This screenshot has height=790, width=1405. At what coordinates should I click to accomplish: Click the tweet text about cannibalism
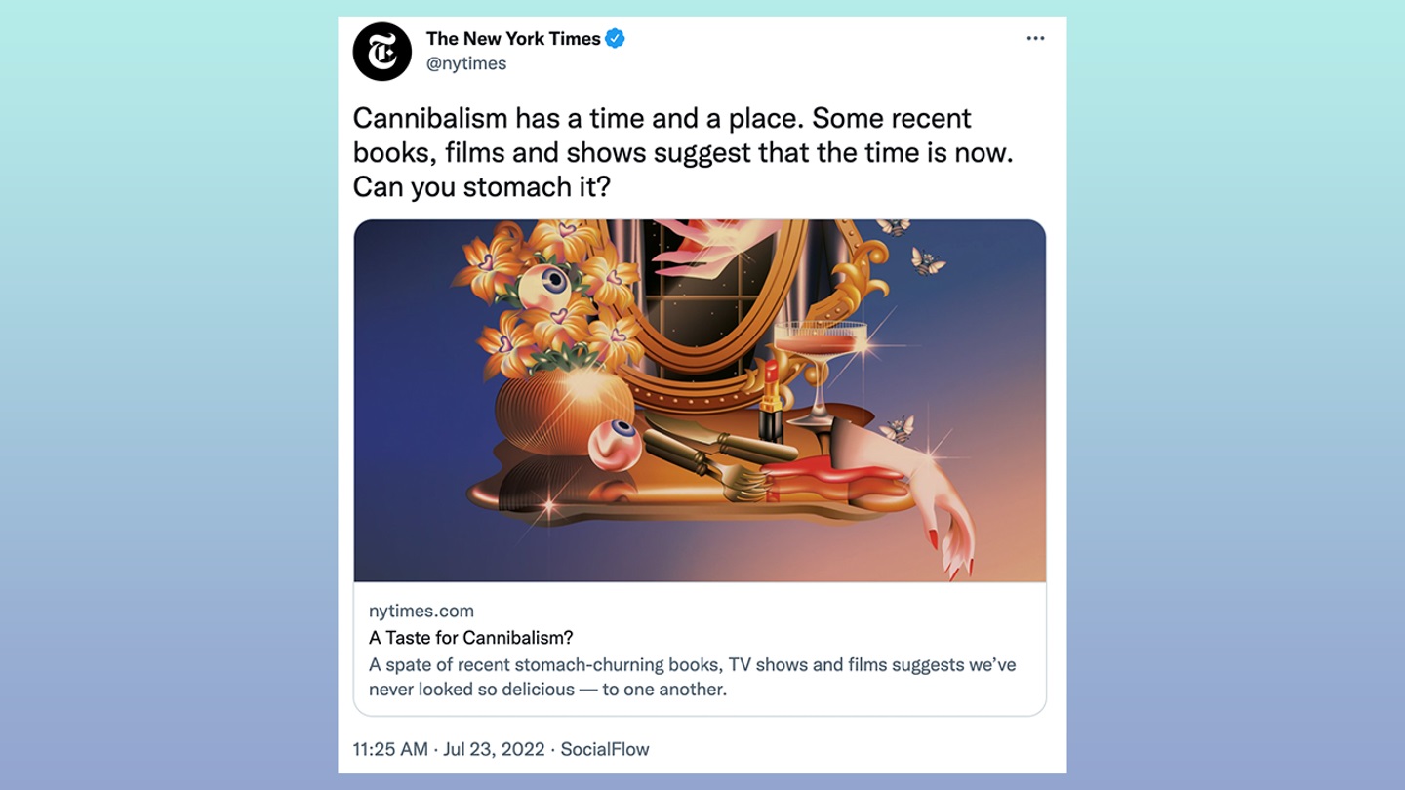click(x=683, y=152)
